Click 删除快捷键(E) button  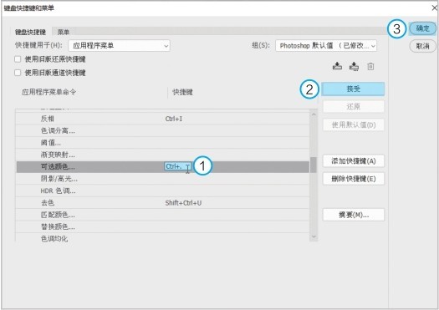[354, 179]
